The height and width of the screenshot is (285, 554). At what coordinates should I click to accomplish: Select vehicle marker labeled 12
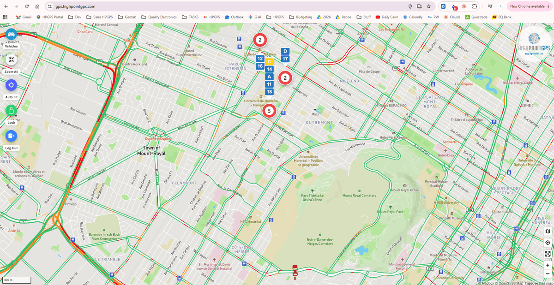click(x=260, y=59)
